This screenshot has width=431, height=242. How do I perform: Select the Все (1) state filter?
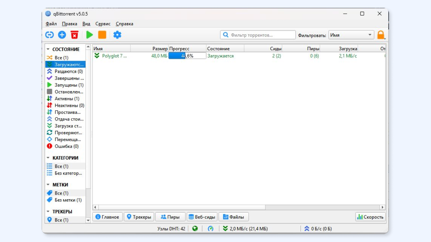pos(65,58)
